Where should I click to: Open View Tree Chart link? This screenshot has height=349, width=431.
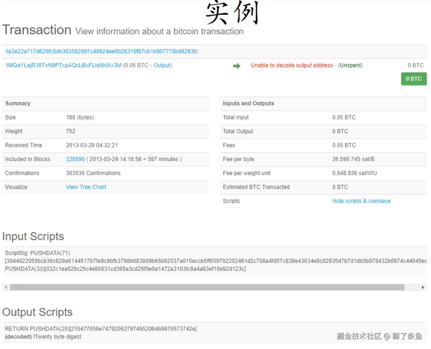tap(86, 187)
